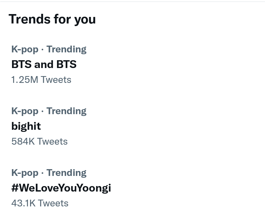Viewport: 265px width, 221px height.
Task: Click the "43.1K" tweet count number
Action: pyautogui.click(x=23, y=203)
